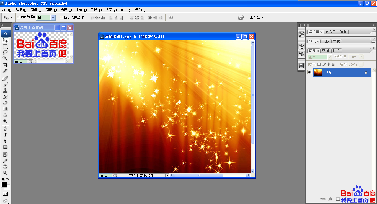Viewport: 377px width, 204px height.
Task: Open the 工作区 workspace dropdown
Action: 257,17
